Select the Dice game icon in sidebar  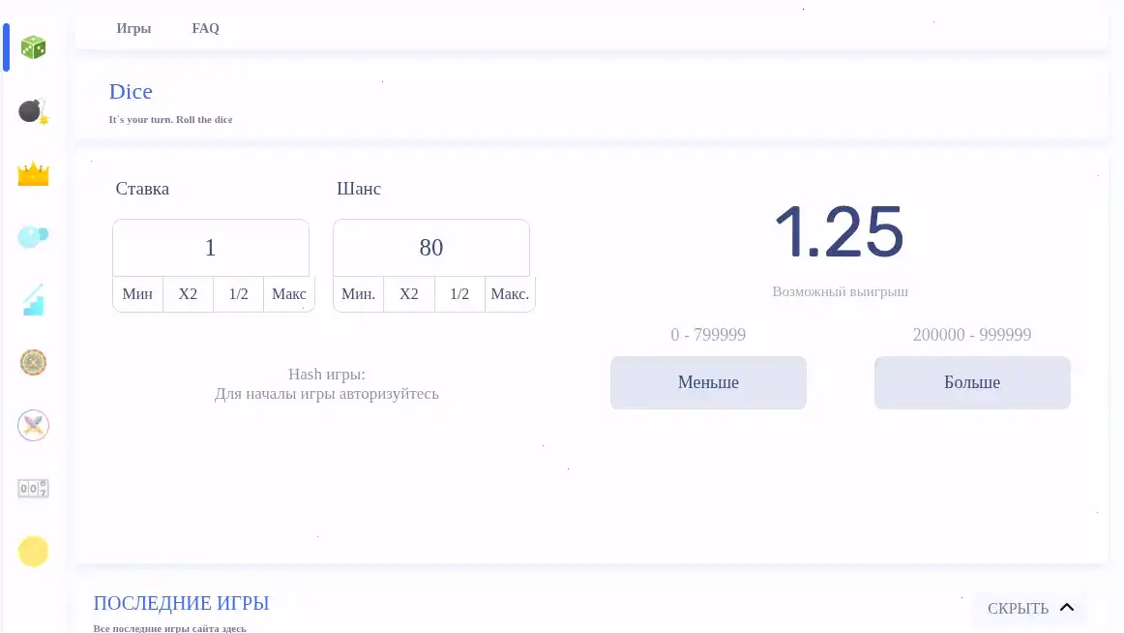pyautogui.click(x=32, y=46)
